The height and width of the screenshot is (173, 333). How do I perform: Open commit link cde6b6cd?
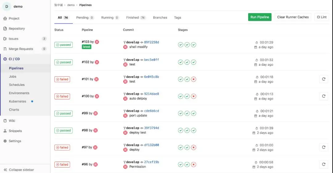(151, 111)
